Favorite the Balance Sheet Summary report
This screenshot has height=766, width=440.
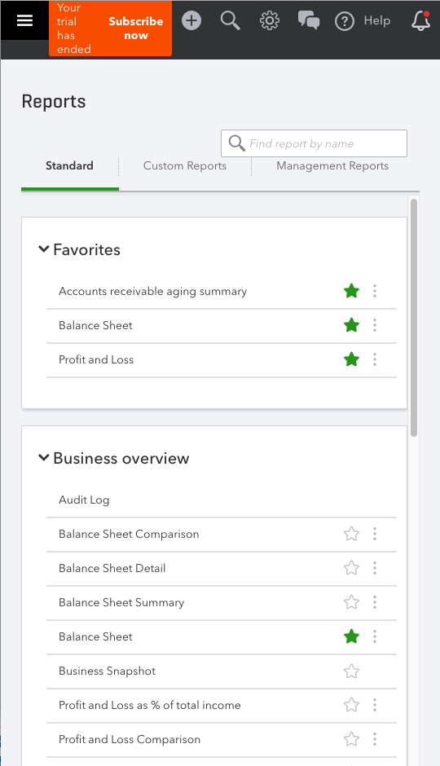352,602
